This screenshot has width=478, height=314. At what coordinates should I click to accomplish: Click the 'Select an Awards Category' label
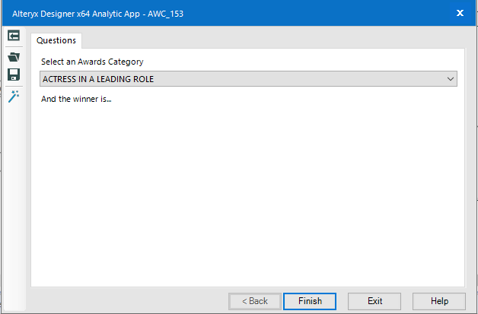click(x=92, y=62)
